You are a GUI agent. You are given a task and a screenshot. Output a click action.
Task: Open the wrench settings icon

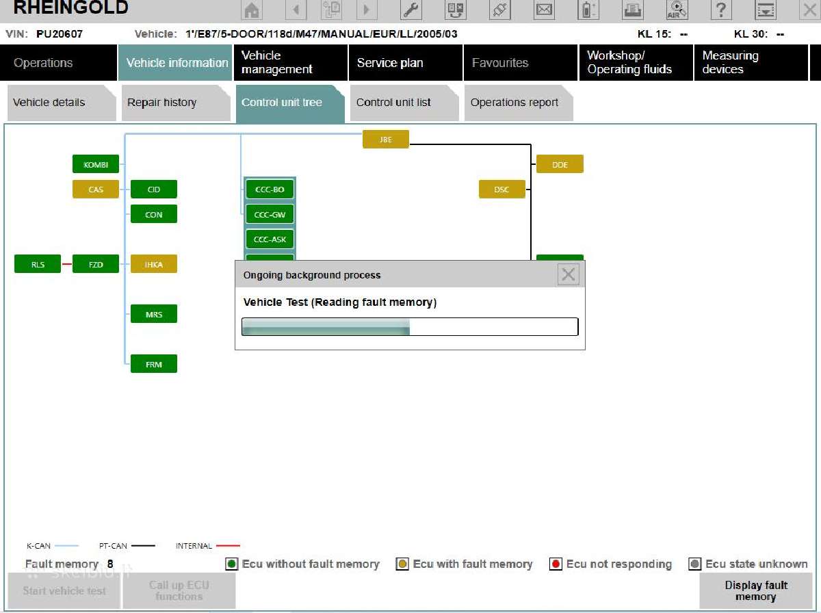click(x=410, y=10)
